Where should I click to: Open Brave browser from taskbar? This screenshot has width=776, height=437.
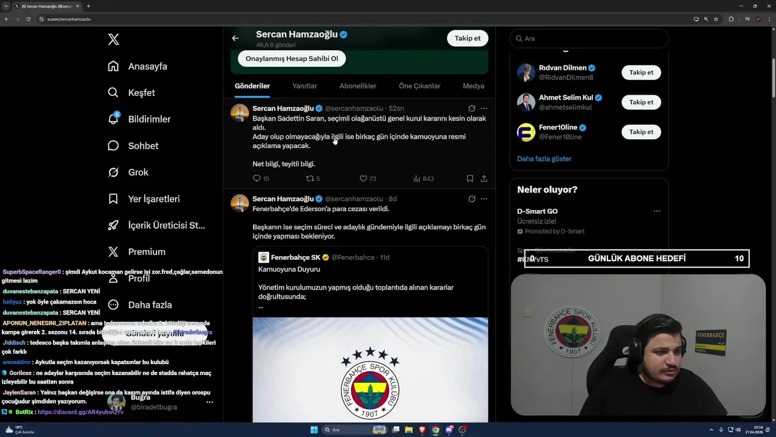click(x=422, y=430)
